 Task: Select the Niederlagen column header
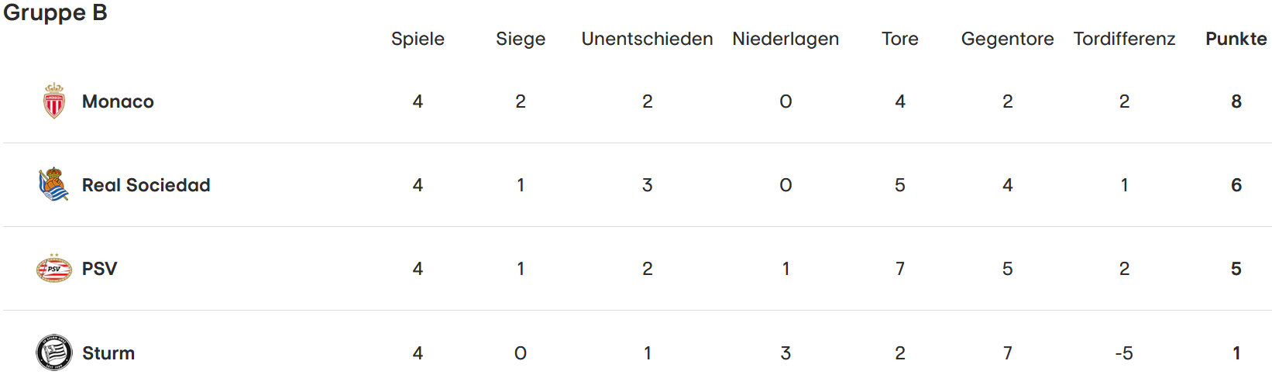[786, 40]
